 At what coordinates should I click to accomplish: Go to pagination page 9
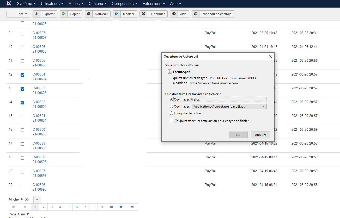pyautogui.click(x=102, y=207)
